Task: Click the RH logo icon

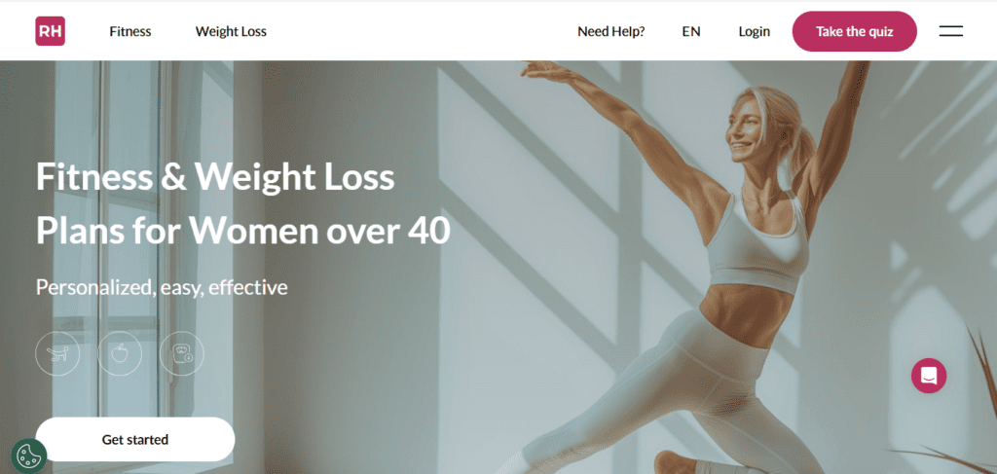Action: 51,31
